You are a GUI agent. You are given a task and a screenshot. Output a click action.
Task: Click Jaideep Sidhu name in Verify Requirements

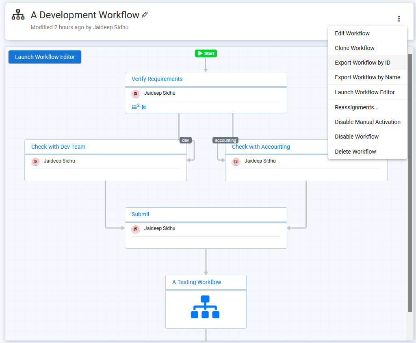(160, 93)
